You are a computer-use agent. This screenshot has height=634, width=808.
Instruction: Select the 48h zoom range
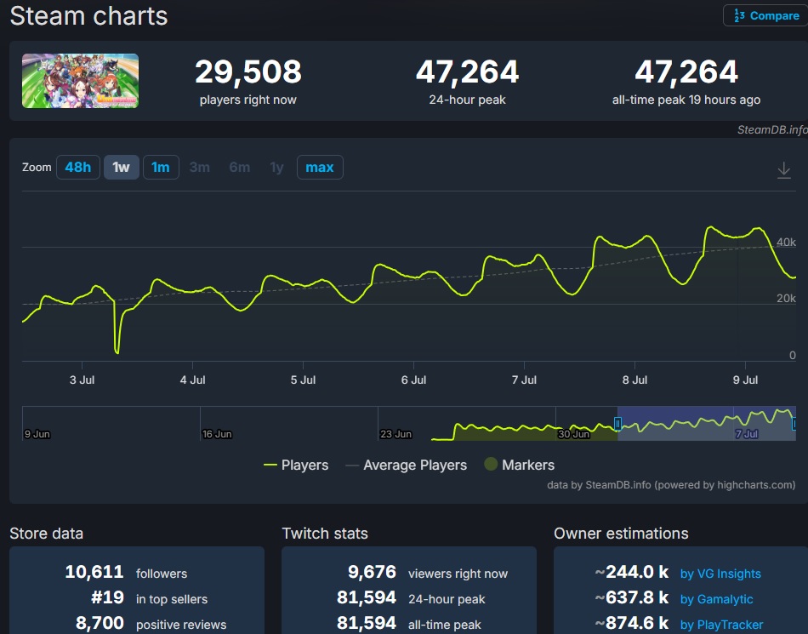point(77,168)
